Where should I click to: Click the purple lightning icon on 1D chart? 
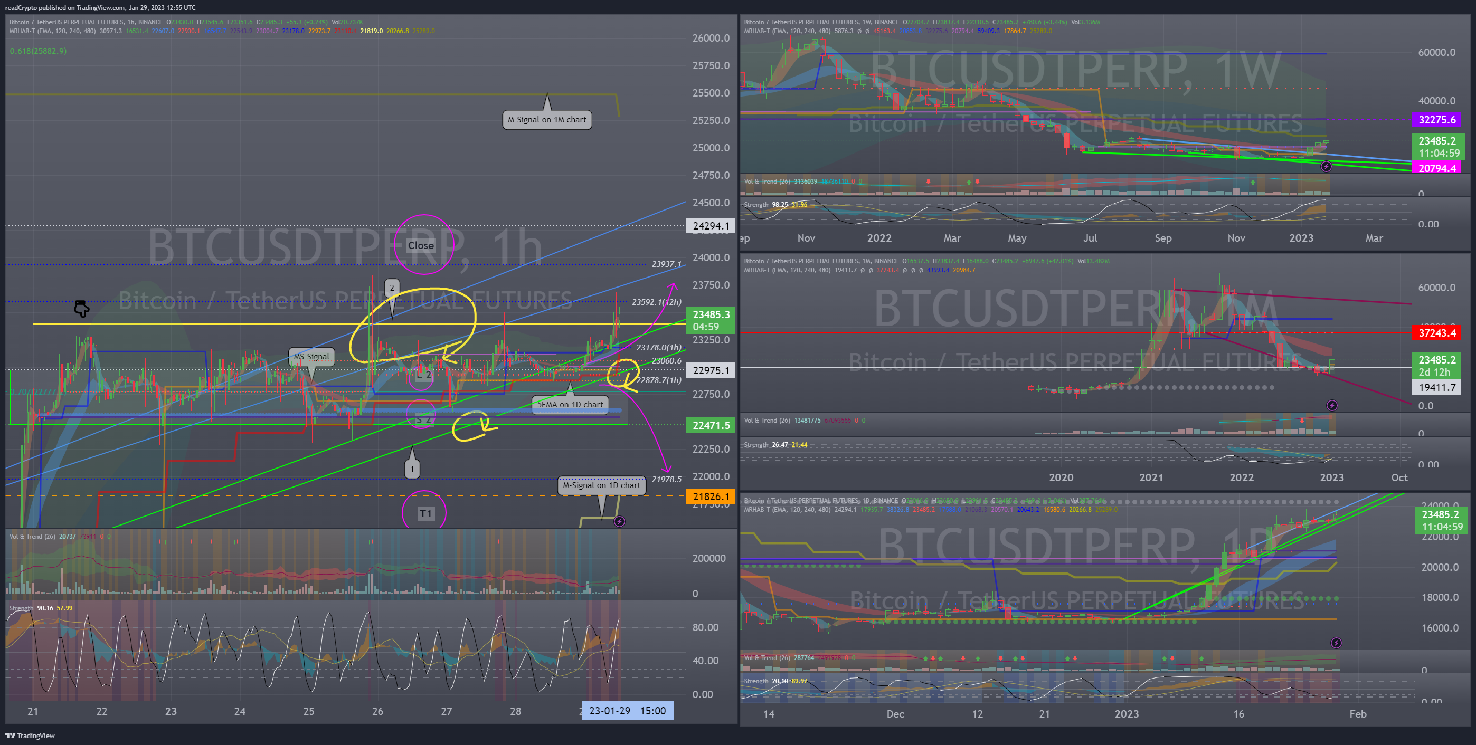1336,643
